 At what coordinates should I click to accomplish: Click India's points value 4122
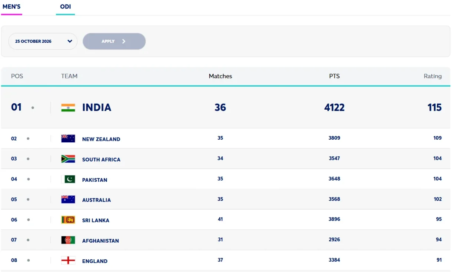click(334, 107)
